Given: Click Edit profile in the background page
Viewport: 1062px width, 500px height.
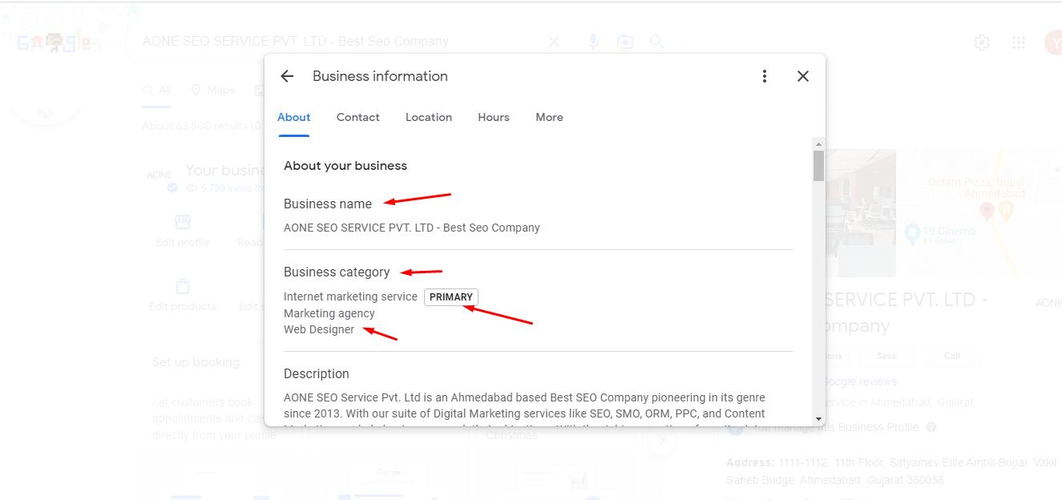Looking at the screenshot, I should click(x=183, y=231).
